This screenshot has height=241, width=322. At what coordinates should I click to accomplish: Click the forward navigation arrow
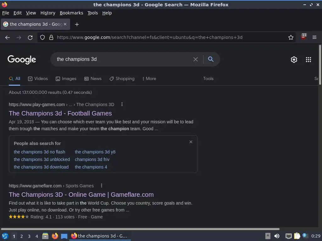coord(19,38)
